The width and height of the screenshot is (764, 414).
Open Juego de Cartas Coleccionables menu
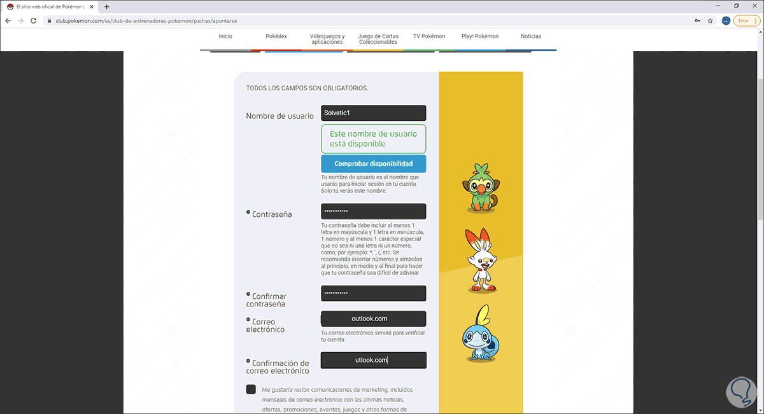click(x=378, y=39)
